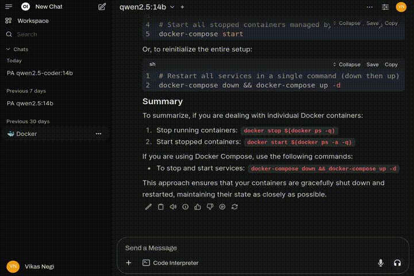This screenshot has height=276, width=414.
Task: Show generation info icon
Action: point(185,207)
